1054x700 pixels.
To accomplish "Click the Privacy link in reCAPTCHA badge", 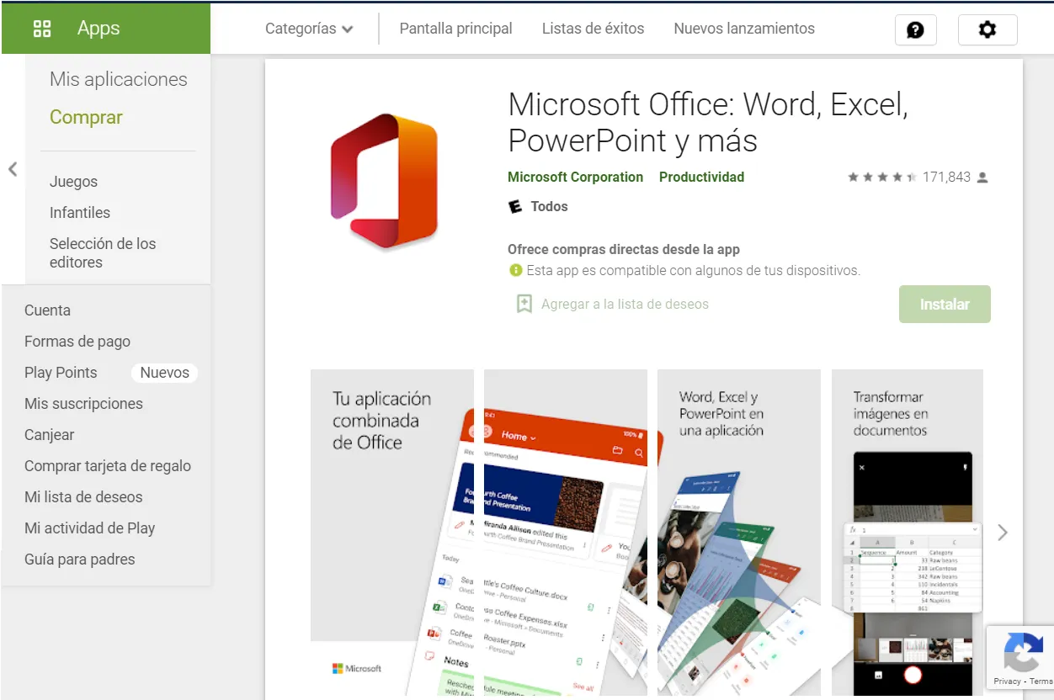I will coord(1007,681).
